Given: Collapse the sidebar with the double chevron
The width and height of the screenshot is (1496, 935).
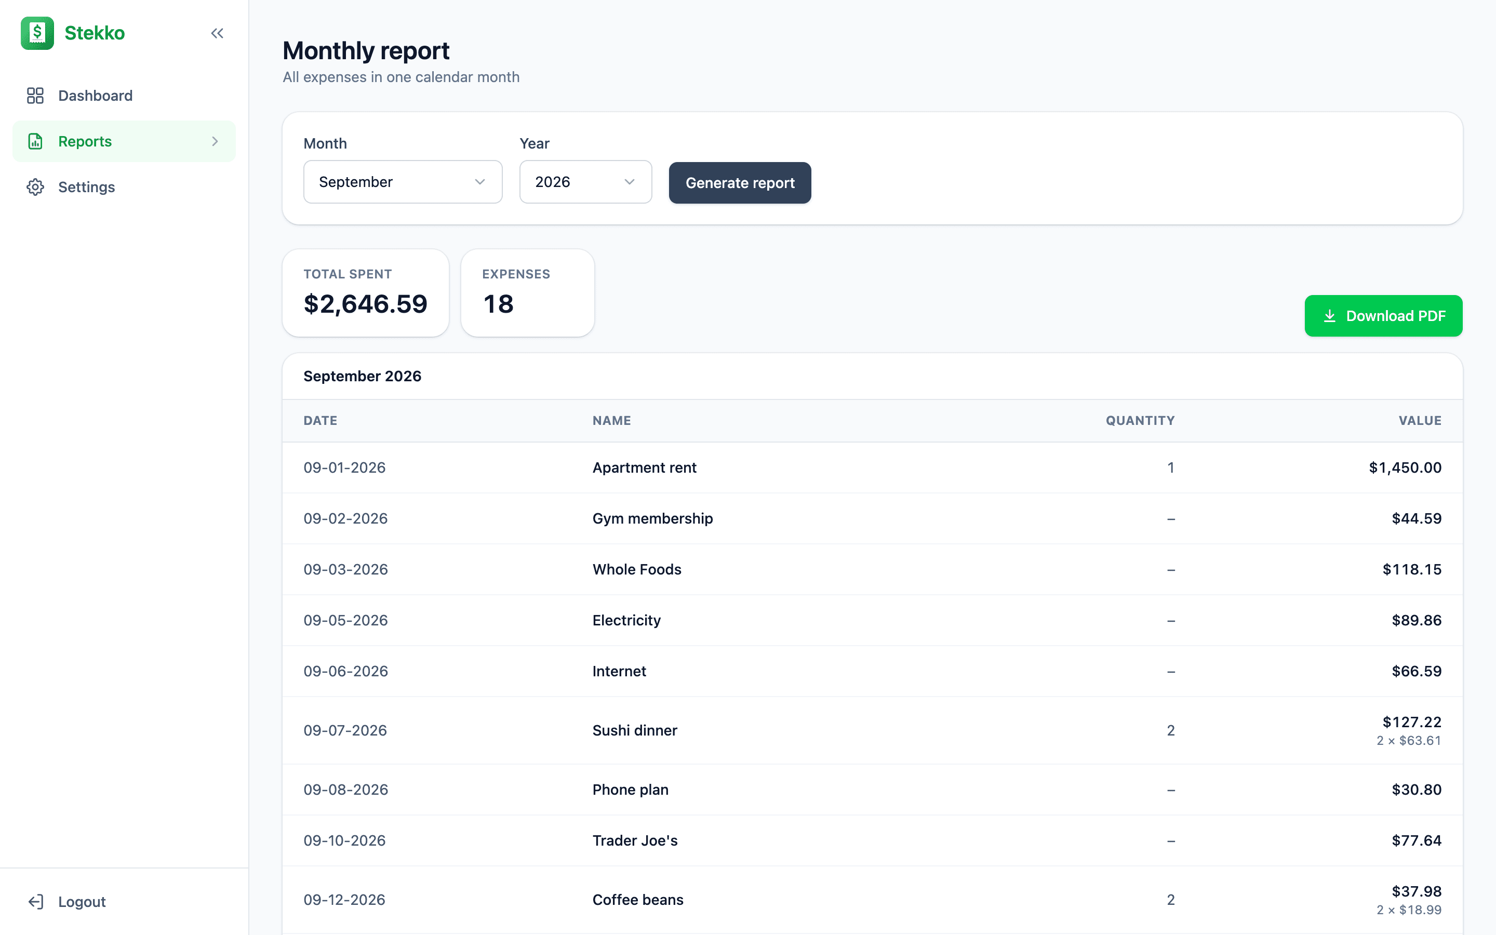Looking at the screenshot, I should pos(217,33).
